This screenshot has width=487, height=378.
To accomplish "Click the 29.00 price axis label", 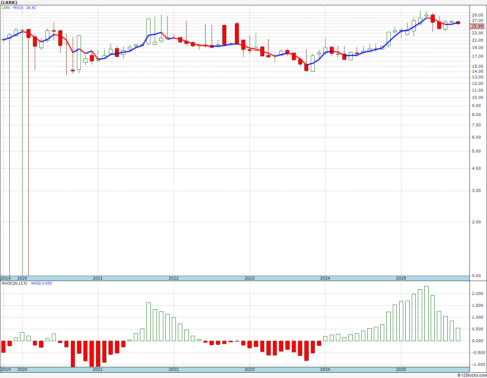I will point(477,15).
